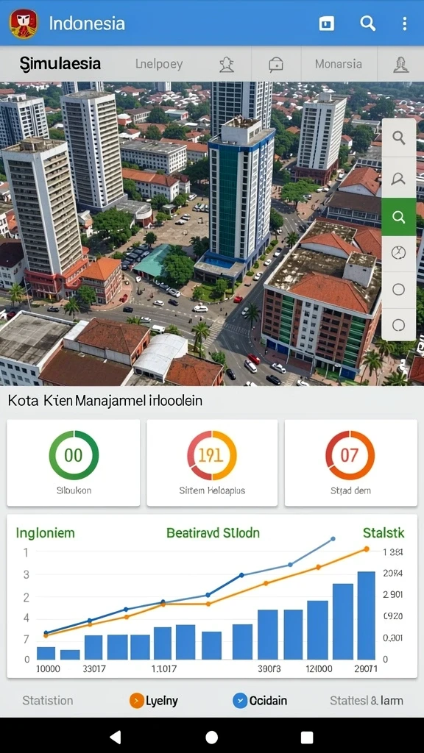424x753 pixels.
Task: Tap the Statistion label in bottom bar
Action: (48, 701)
